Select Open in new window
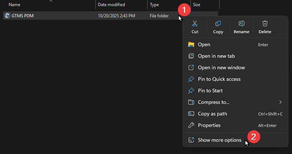292x154 pixels. [x=221, y=67]
